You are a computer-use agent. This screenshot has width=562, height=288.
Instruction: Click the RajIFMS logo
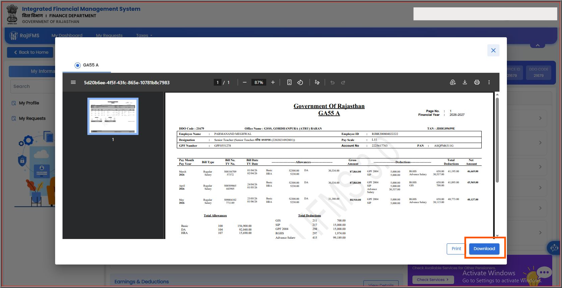tap(24, 36)
